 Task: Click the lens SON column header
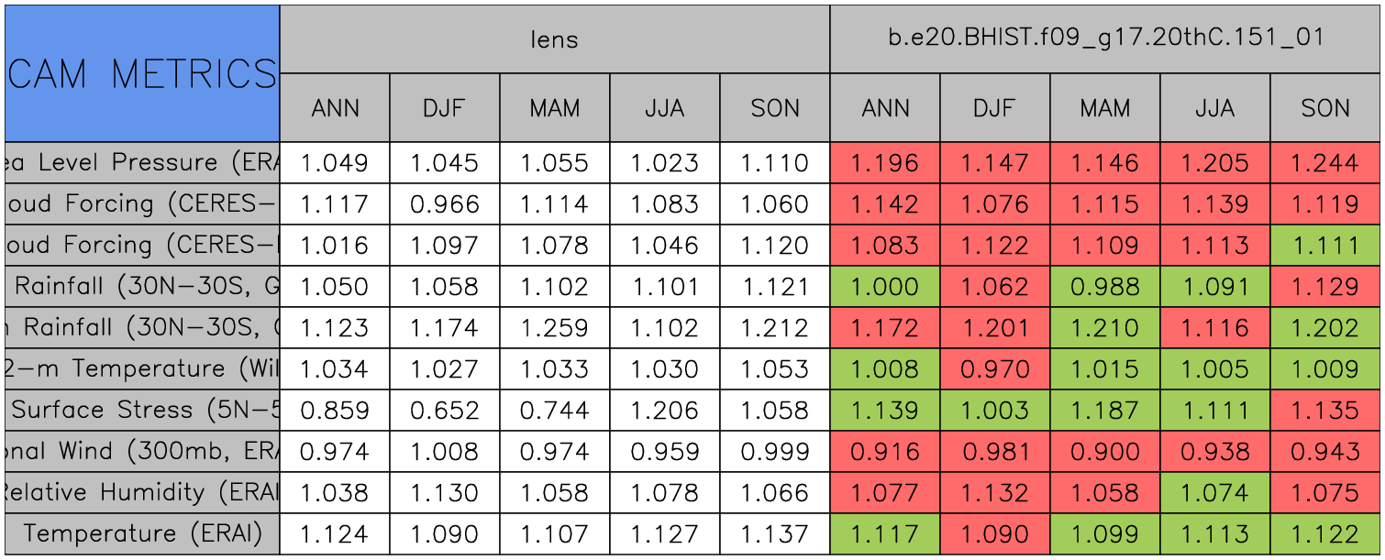coord(775,108)
